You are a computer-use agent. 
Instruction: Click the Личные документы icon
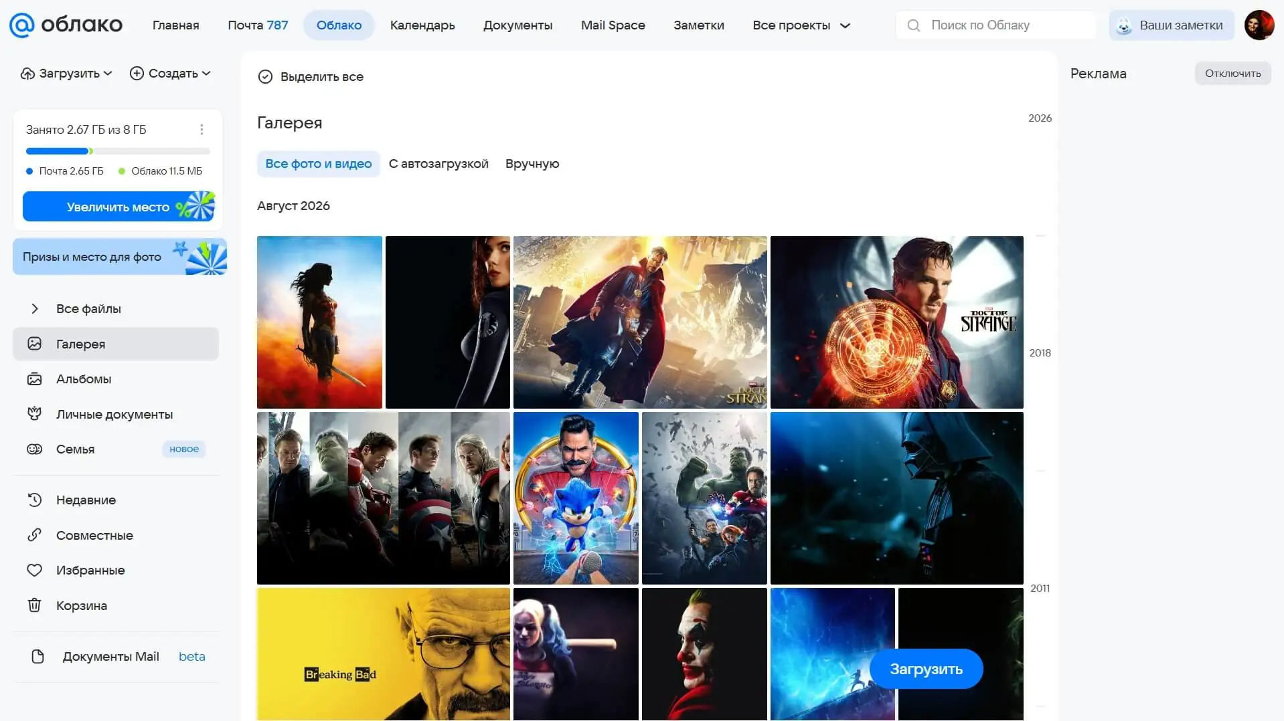[x=35, y=414]
